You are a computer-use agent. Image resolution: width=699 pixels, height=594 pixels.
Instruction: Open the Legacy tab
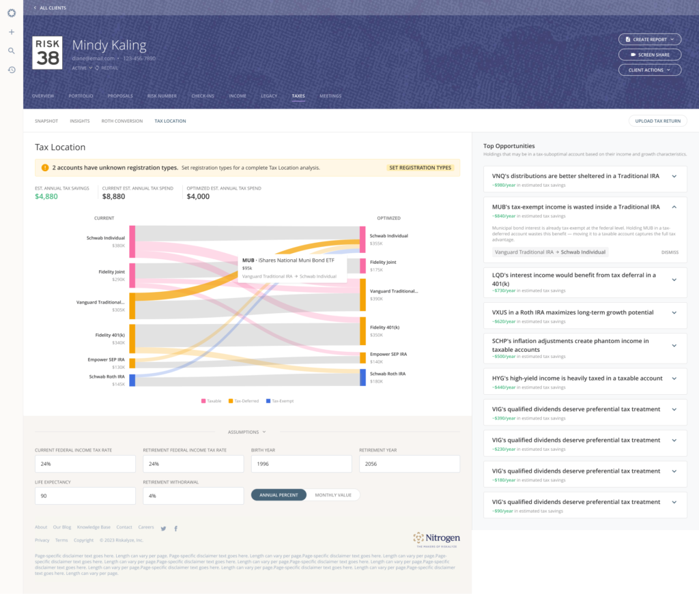(269, 95)
